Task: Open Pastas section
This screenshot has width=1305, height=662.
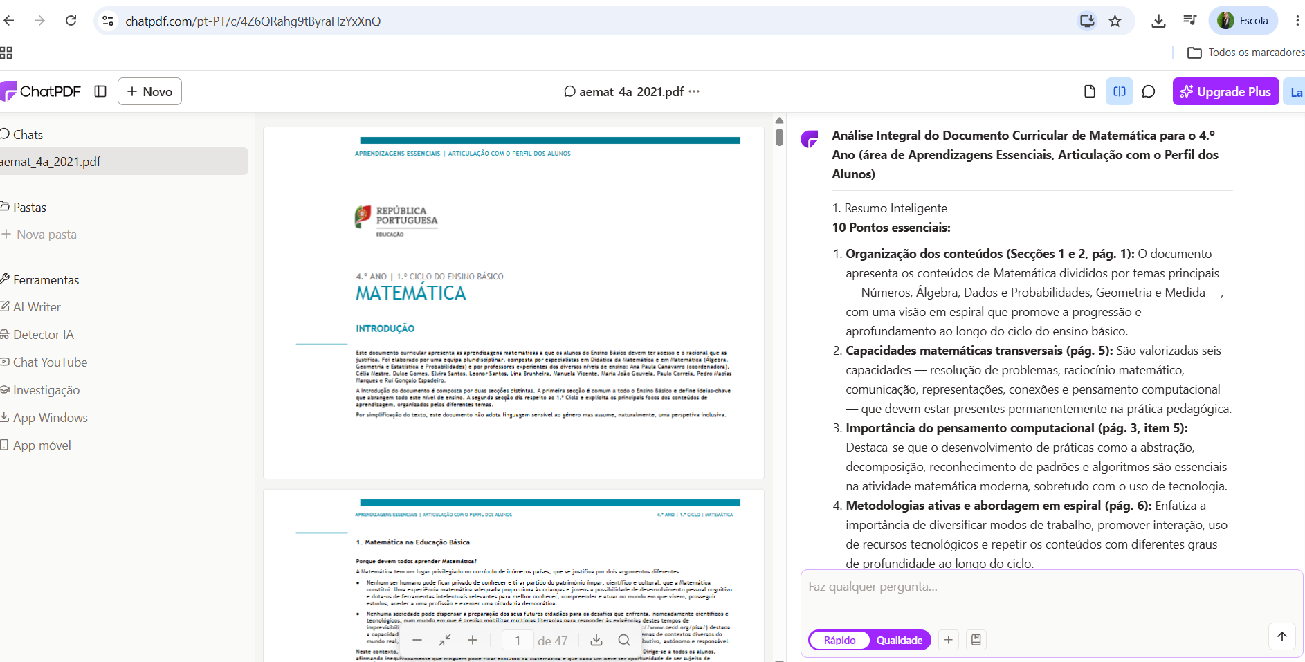Action: [24, 207]
